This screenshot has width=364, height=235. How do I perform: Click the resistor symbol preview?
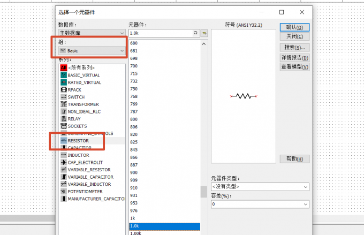pyautogui.click(x=244, y=96)
